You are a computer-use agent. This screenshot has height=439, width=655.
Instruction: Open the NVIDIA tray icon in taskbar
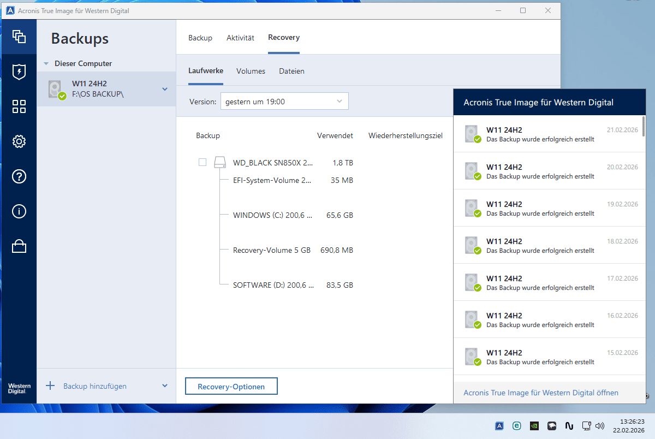click(534, 426)
